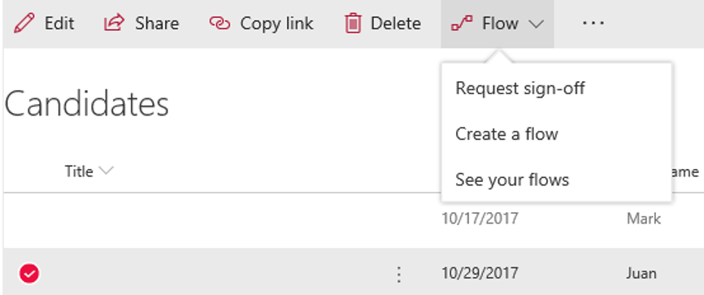Click the date 10/29/2017 in selected row
This screenshot has width=704, height=295.
(x=480, y=273)
